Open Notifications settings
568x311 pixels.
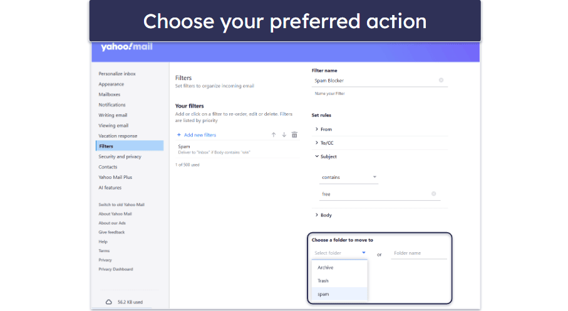[112, 105]
